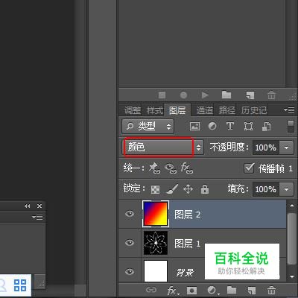Filter layers by pixel layers icon
The height and width of the screenshot is (298, 298).
pyautogui.click(x=194, y=126)
